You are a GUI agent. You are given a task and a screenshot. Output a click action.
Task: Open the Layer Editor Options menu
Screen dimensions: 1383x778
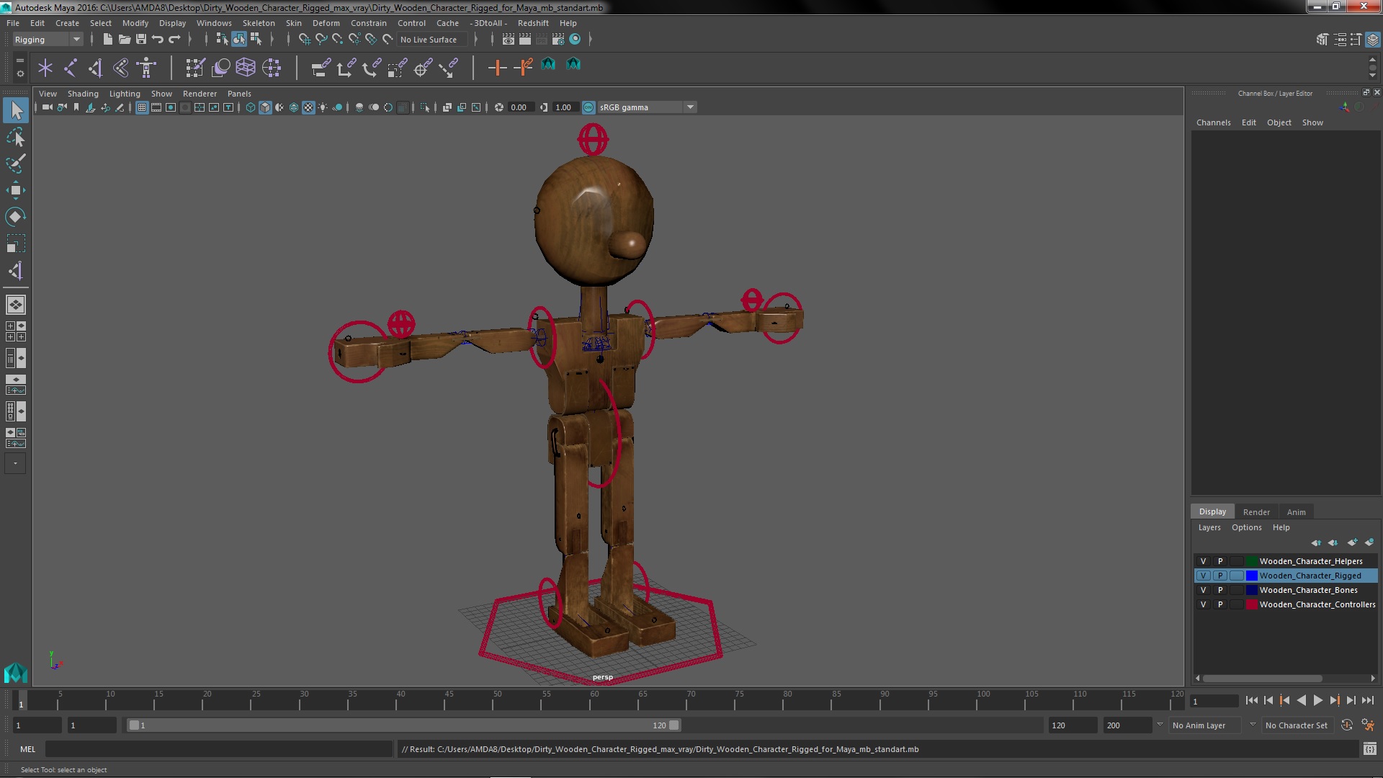click(1246, 527)
